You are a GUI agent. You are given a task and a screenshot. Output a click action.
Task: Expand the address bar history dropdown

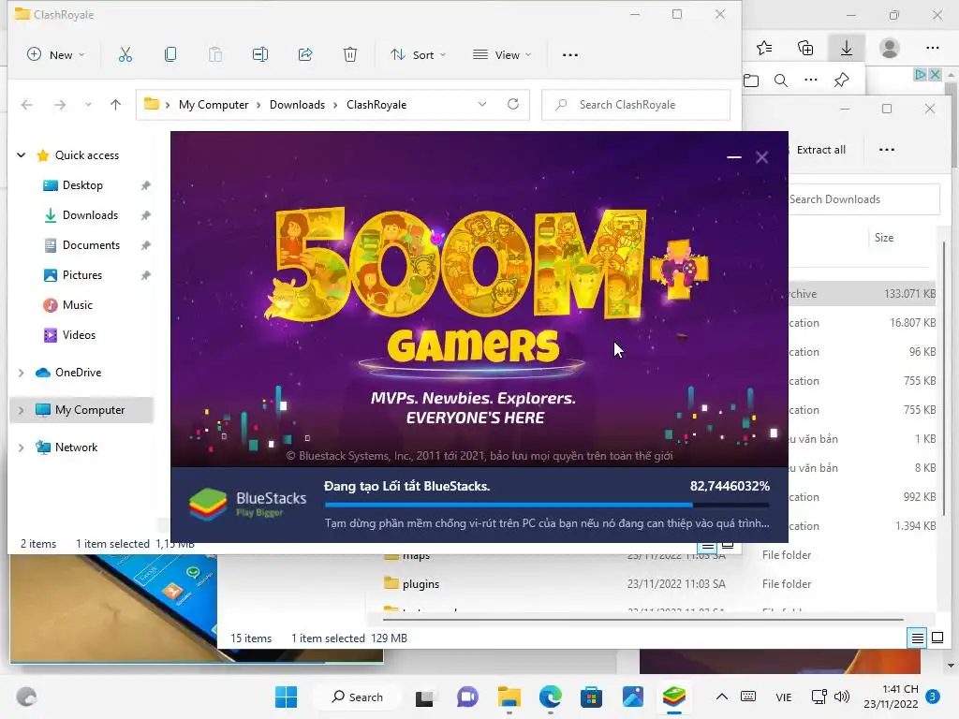click(482, 105)
